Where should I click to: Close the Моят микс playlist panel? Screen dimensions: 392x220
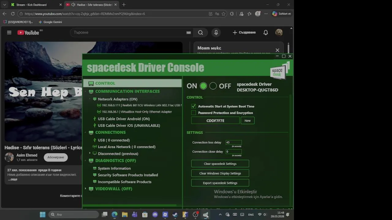point(277,50)
